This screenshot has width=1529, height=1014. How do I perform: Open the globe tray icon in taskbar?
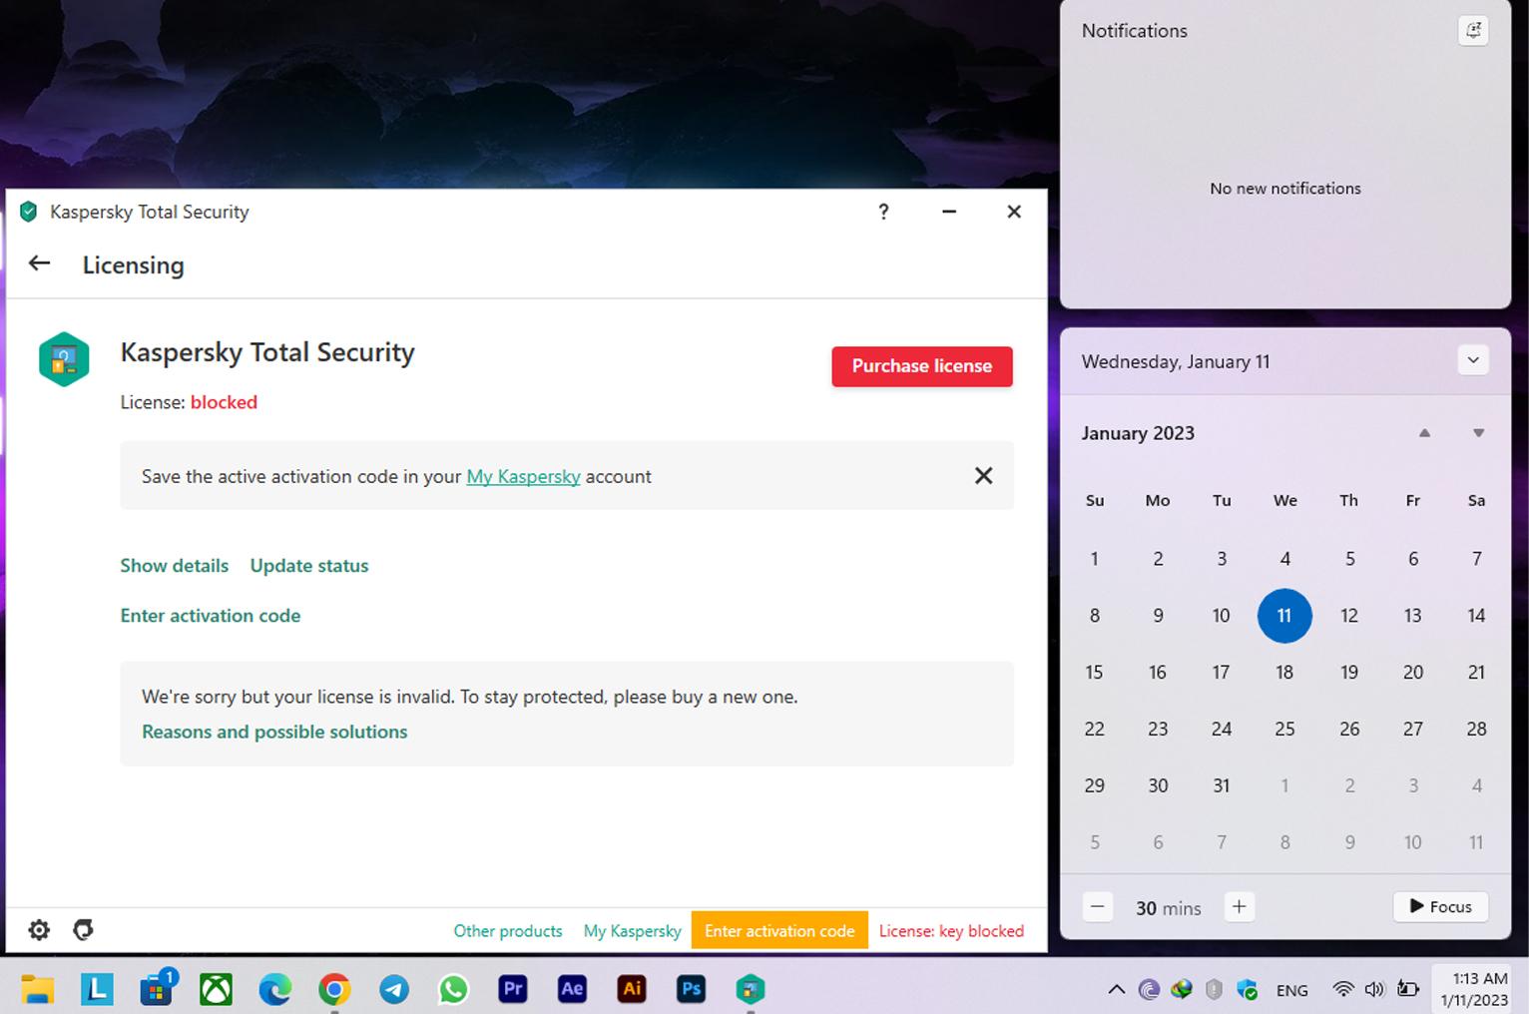click(x=1182, y=990)
